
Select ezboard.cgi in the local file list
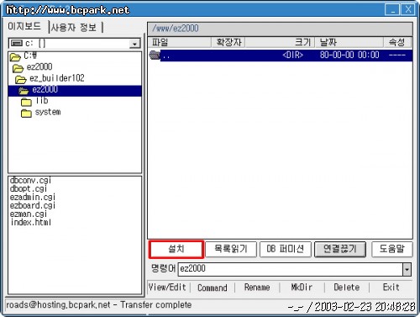click(33, 205)
